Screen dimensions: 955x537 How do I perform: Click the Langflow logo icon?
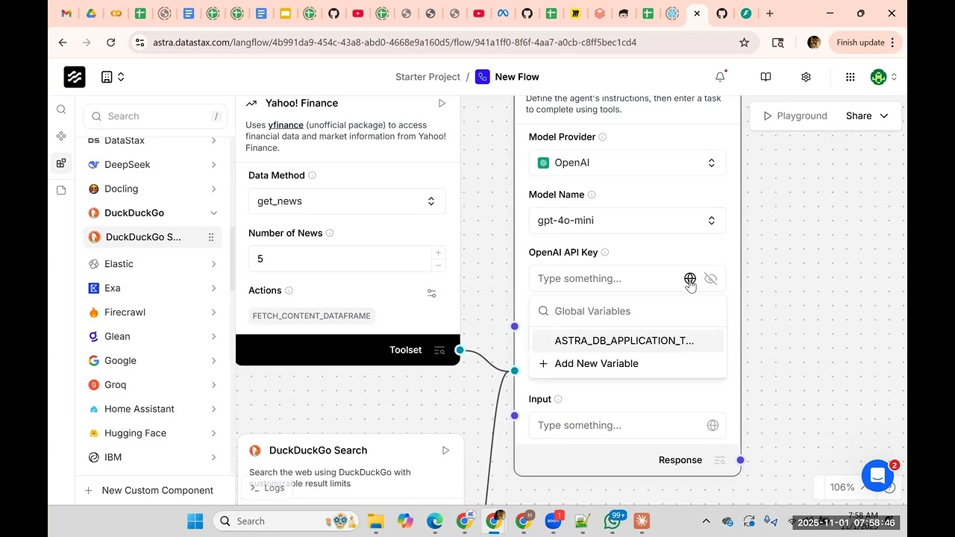pyautogui.click(x=74, y=77)
